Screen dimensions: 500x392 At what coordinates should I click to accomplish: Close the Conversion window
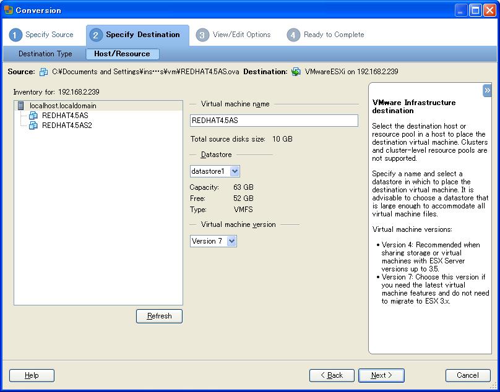click(x=489, y=10)
